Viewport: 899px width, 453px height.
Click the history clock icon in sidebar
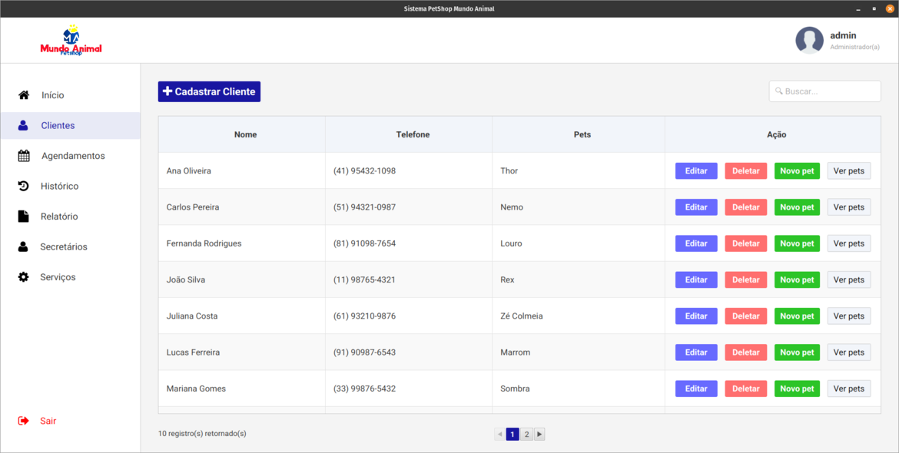click(x=24, y=186)
